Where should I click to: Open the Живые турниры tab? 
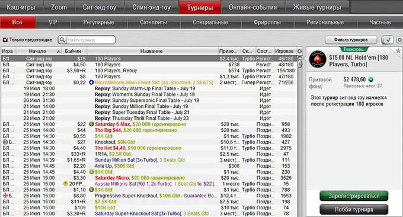pos(317,7)
